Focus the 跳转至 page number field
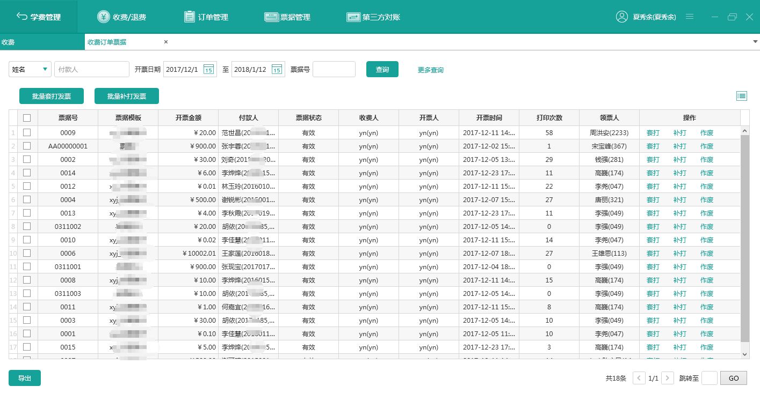Screen dimensions: 760x401 [710, 378]
